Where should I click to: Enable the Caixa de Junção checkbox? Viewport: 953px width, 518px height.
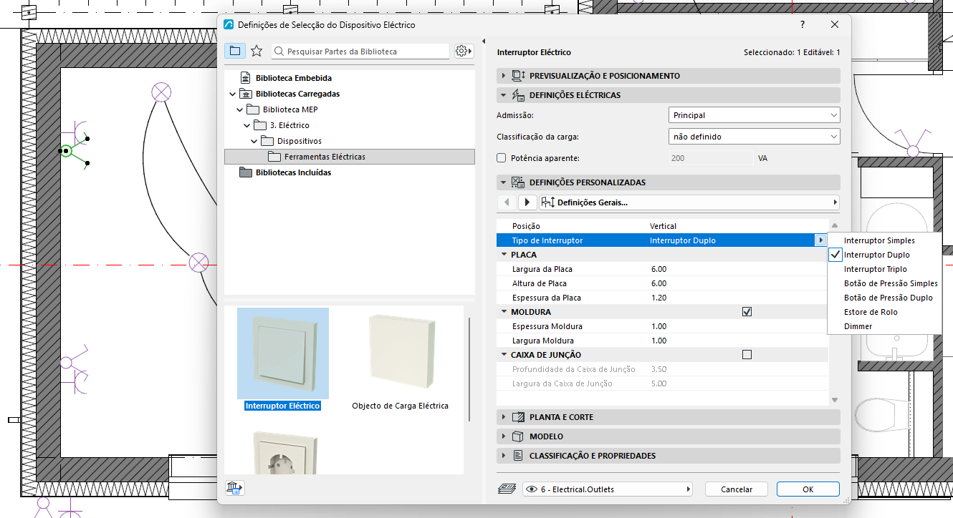[x=747, y=355]
